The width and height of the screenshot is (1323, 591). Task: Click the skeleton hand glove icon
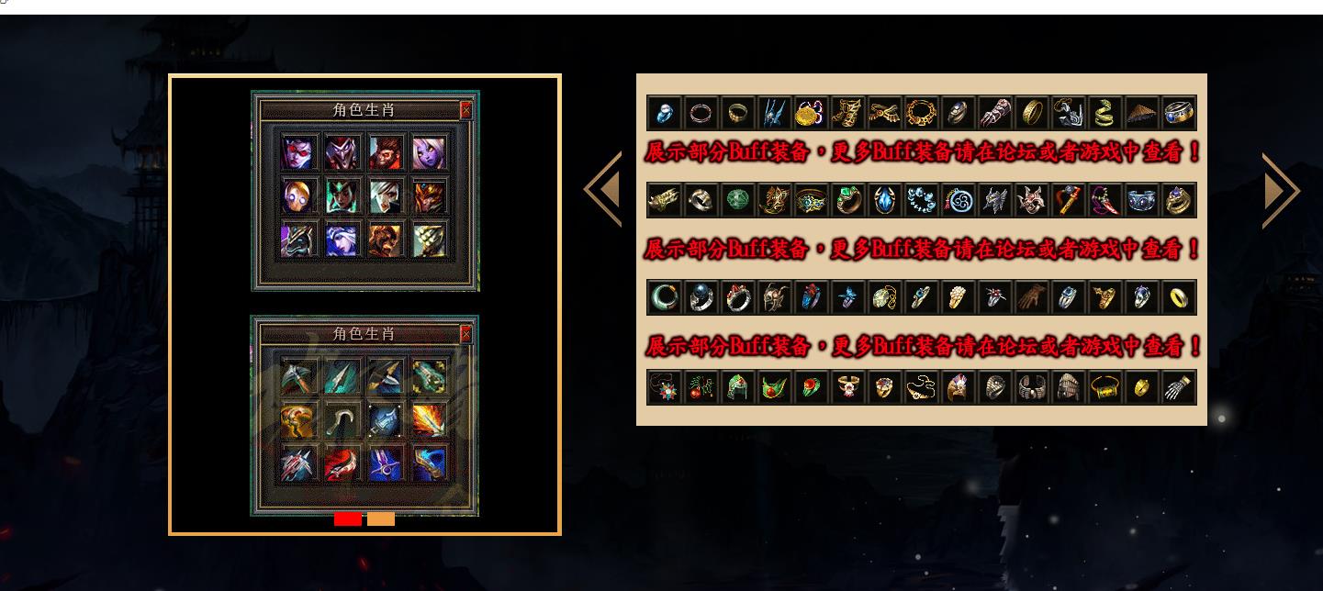click(x=1179, y=387)
